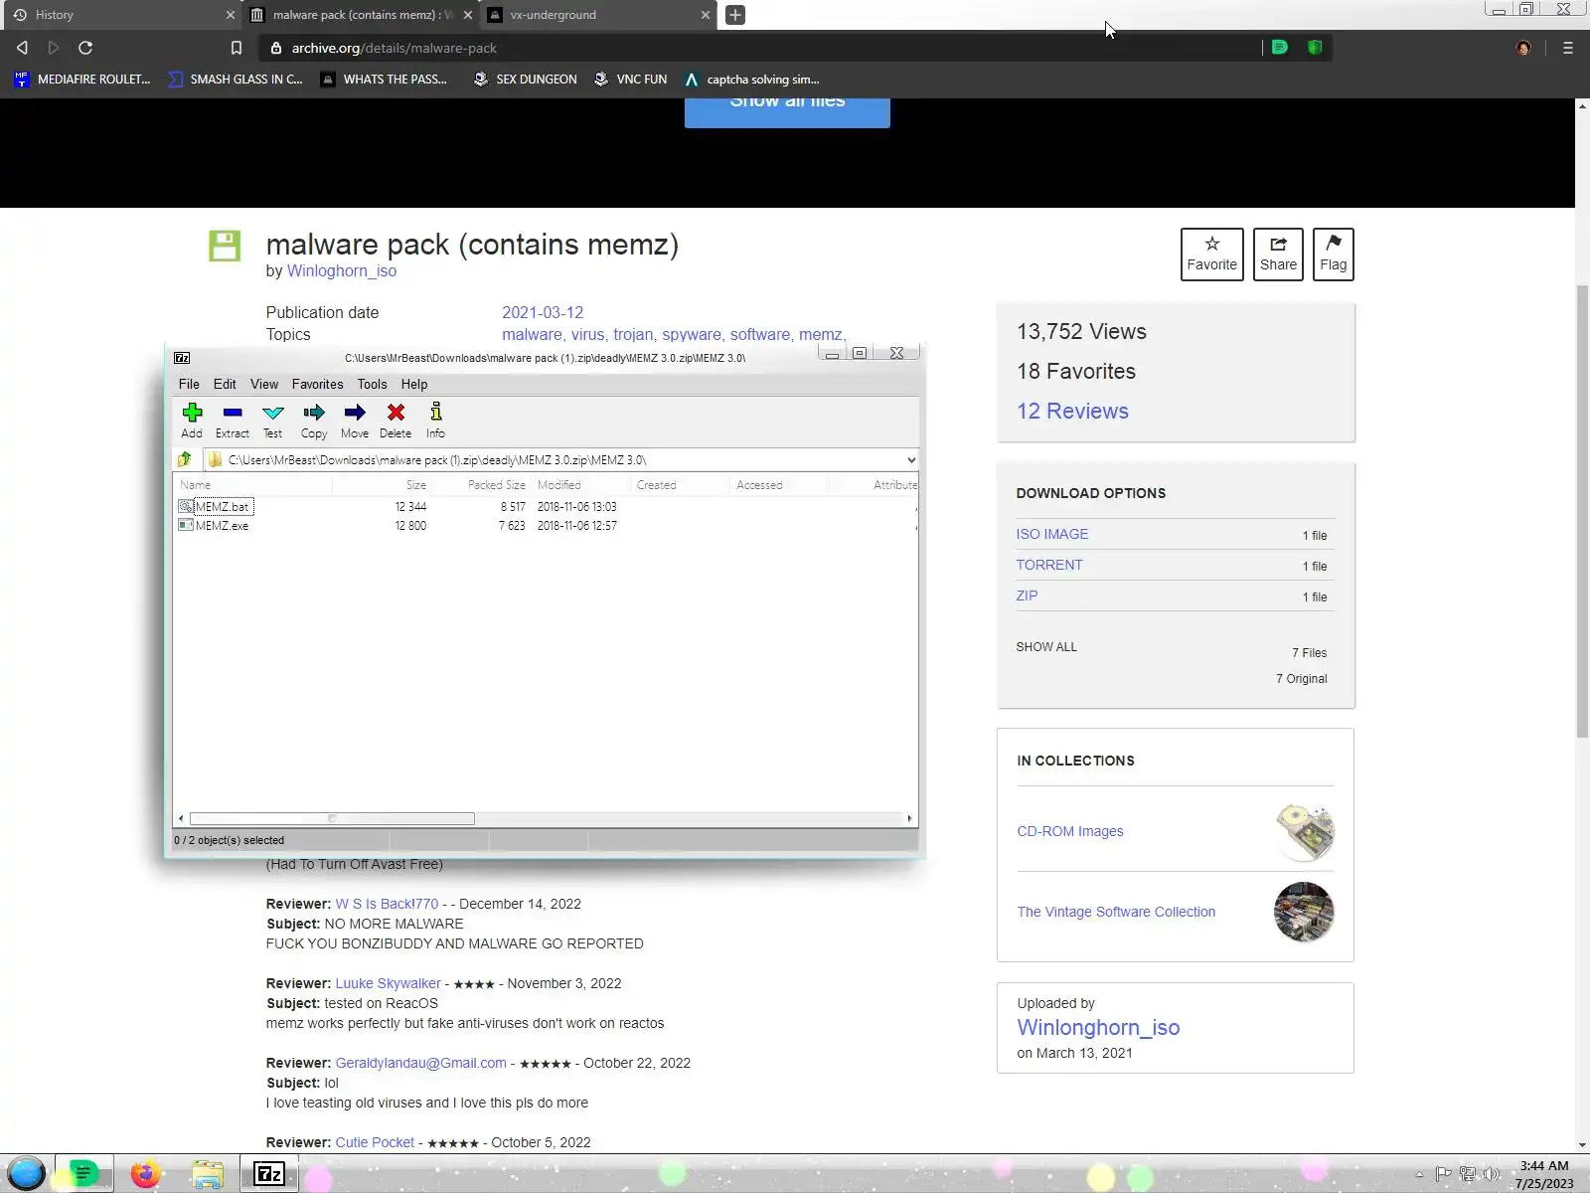This screenshot has width=1590, height=1193.
Task: Open the Tools menu in 7-Zip
Action: (x=372, y=384)
